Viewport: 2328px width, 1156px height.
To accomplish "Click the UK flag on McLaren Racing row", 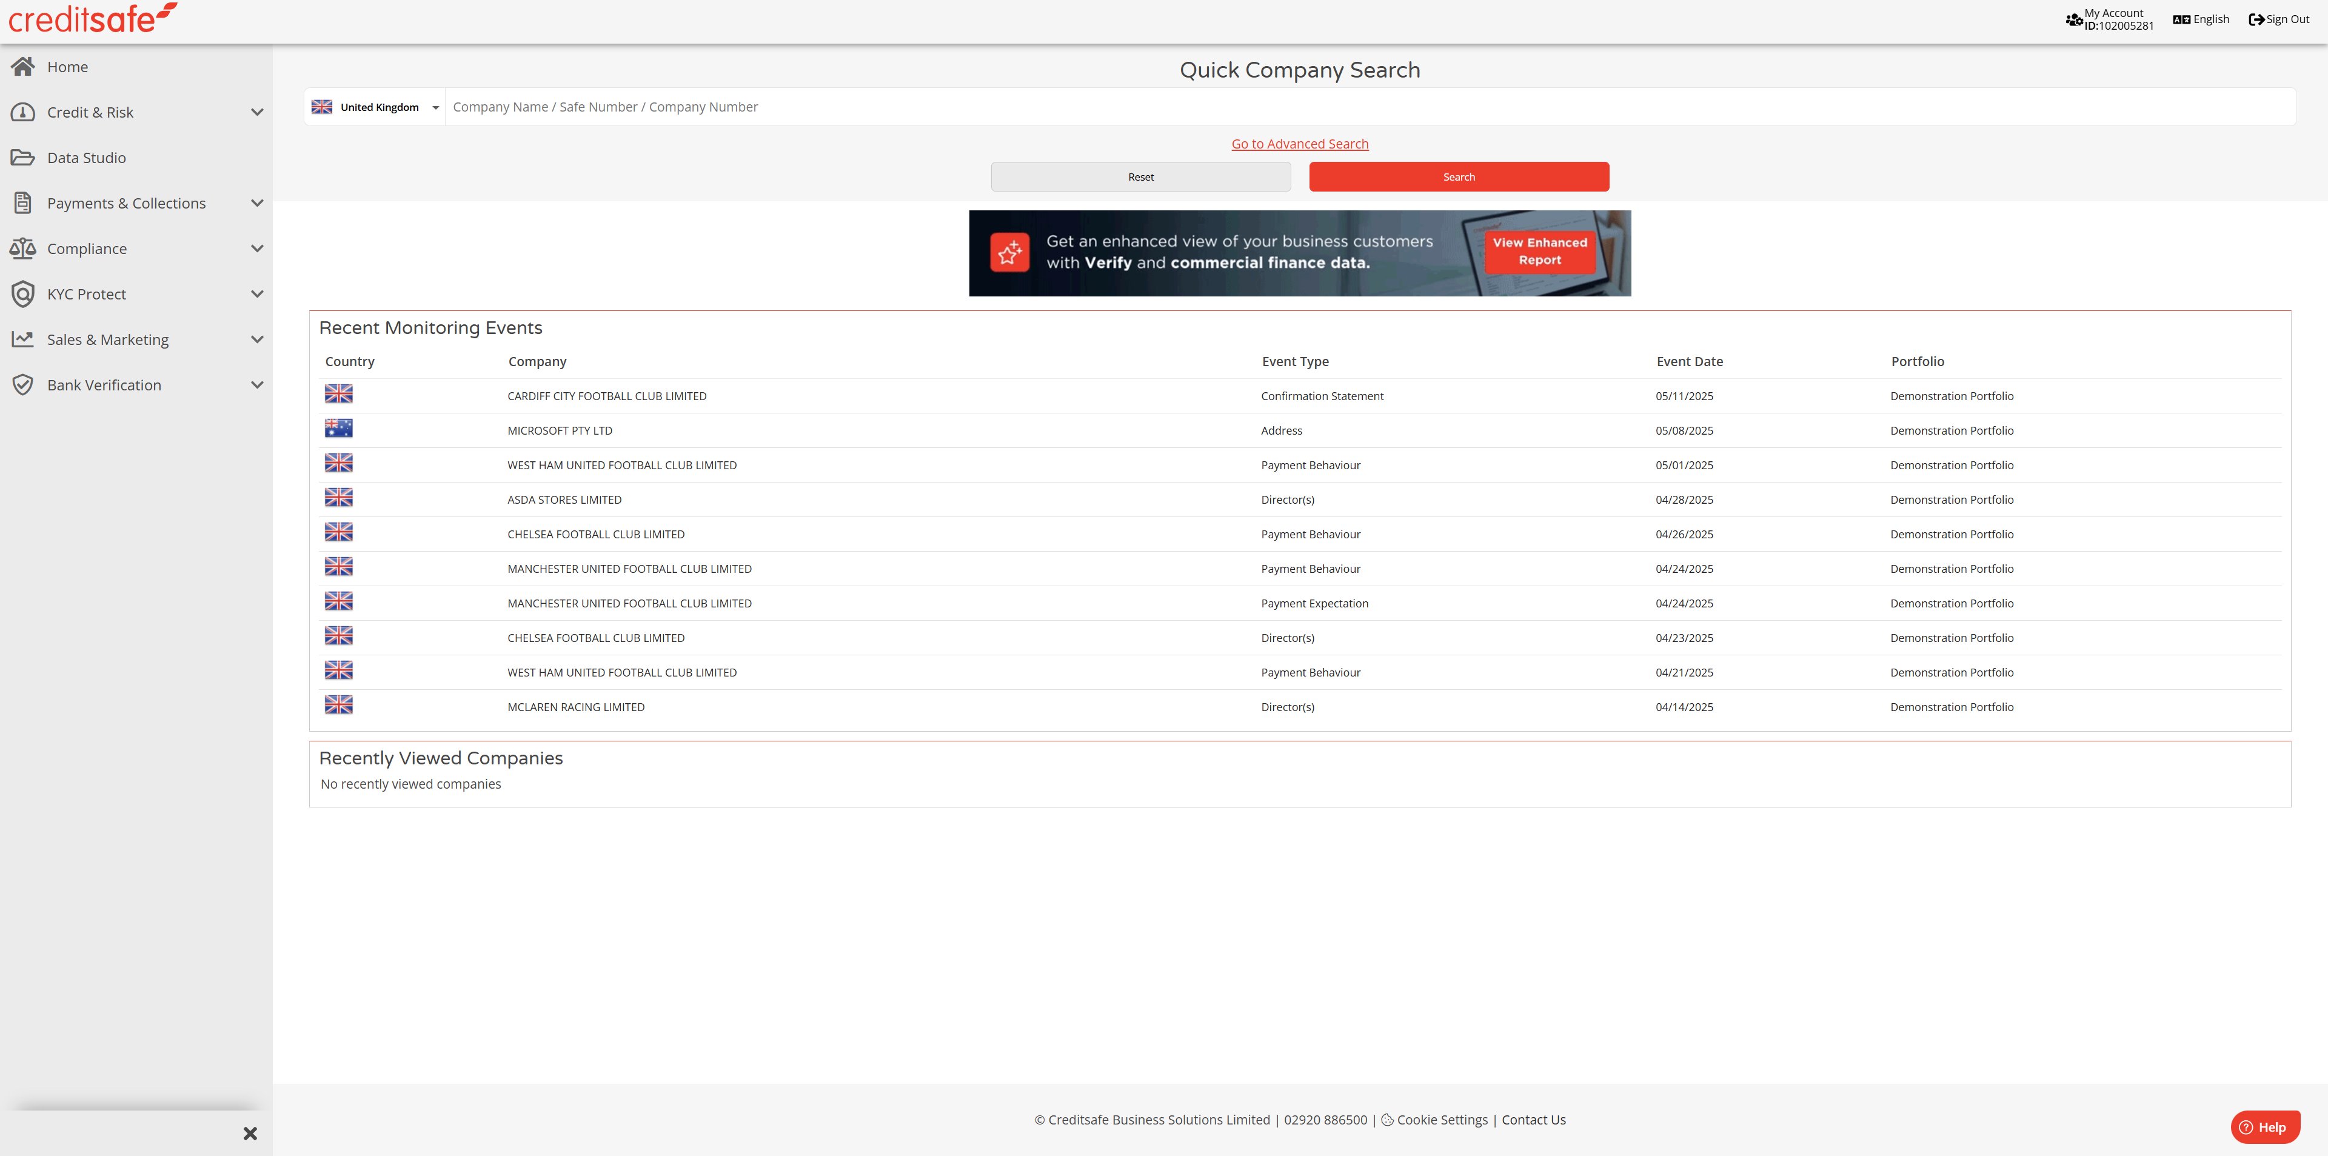I will 339,704.
